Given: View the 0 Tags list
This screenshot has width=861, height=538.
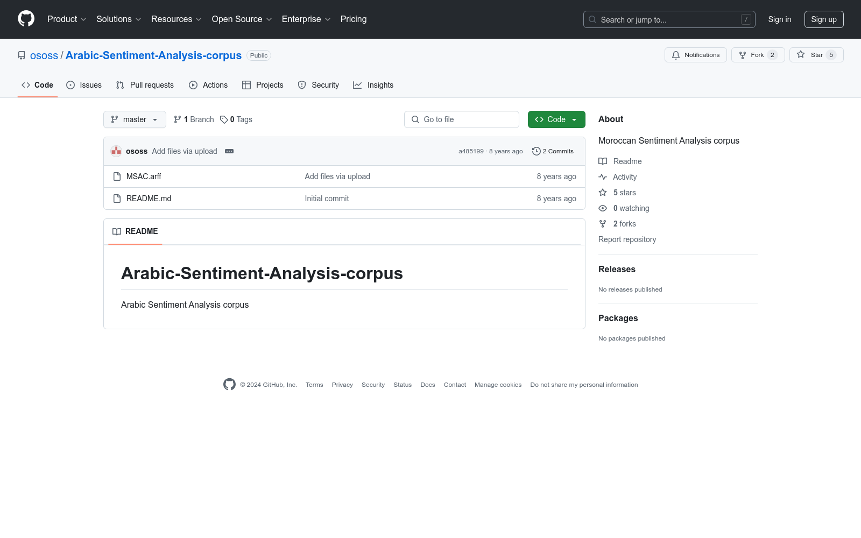Looking at the screenshot, I should pyautogui.click(x=236, y=119).
